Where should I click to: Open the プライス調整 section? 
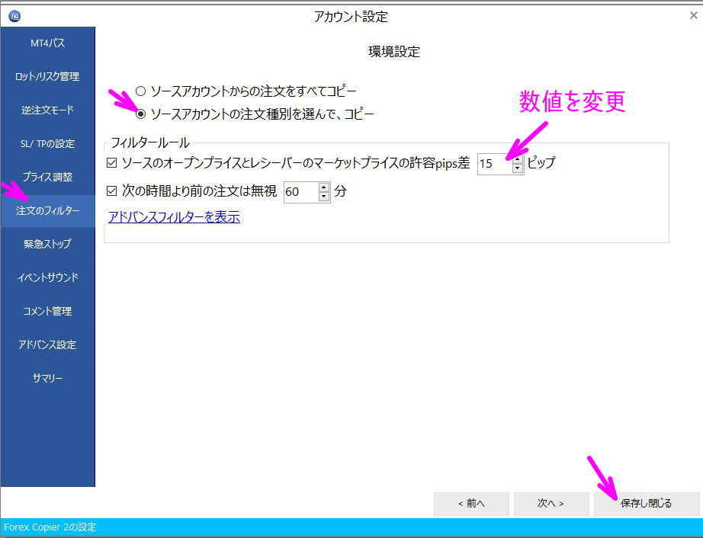(47, 177)
